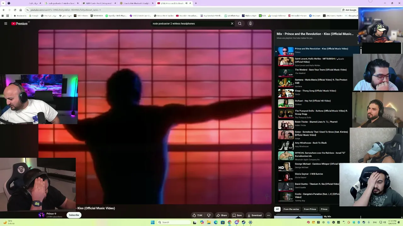The image size is (403, 226).
Task: Select the All filter chip
Action: point(277,209)
